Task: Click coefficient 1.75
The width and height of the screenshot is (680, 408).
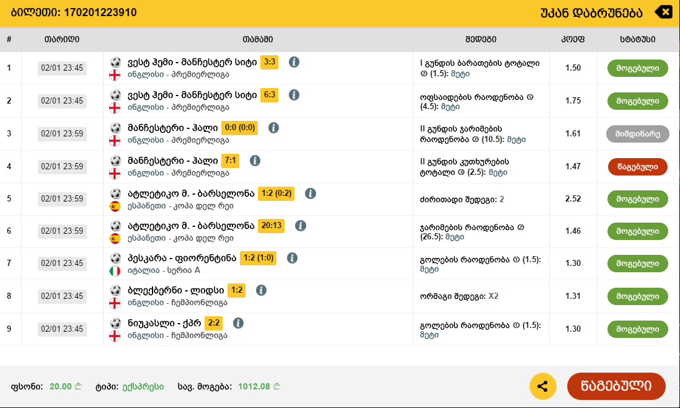Action: [573, 101]
